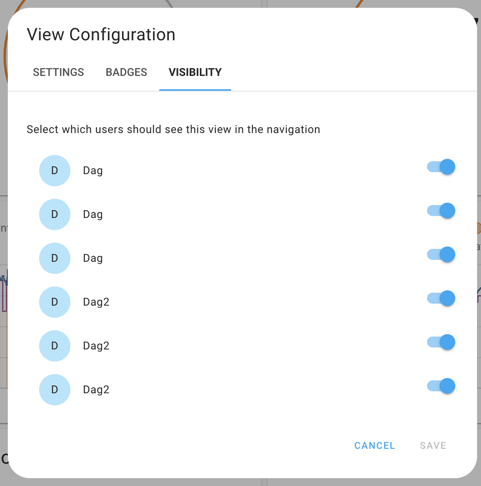481x486 pixels.
Task: Click the View Configuration dialog title
Action: point(101,34)
